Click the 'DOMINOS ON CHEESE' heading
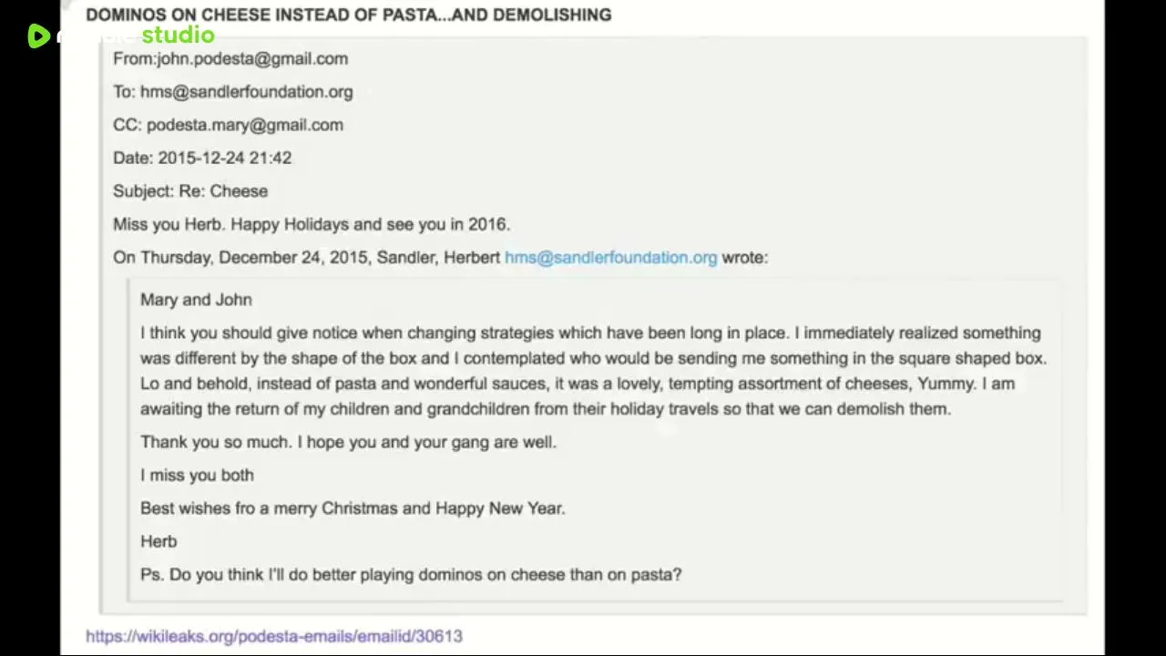The width and height of the screenshot is (1166, 656). click(x=349, y=15)
